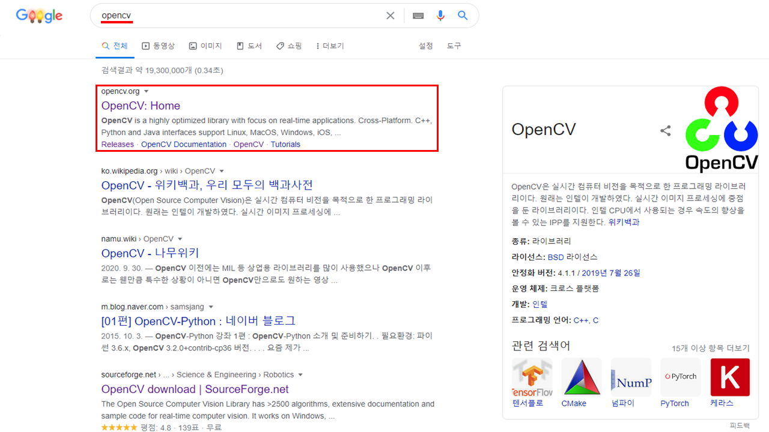769x432 pixels.
Task: Open OpenCV download SourceForge.net result
Action: 195,389
